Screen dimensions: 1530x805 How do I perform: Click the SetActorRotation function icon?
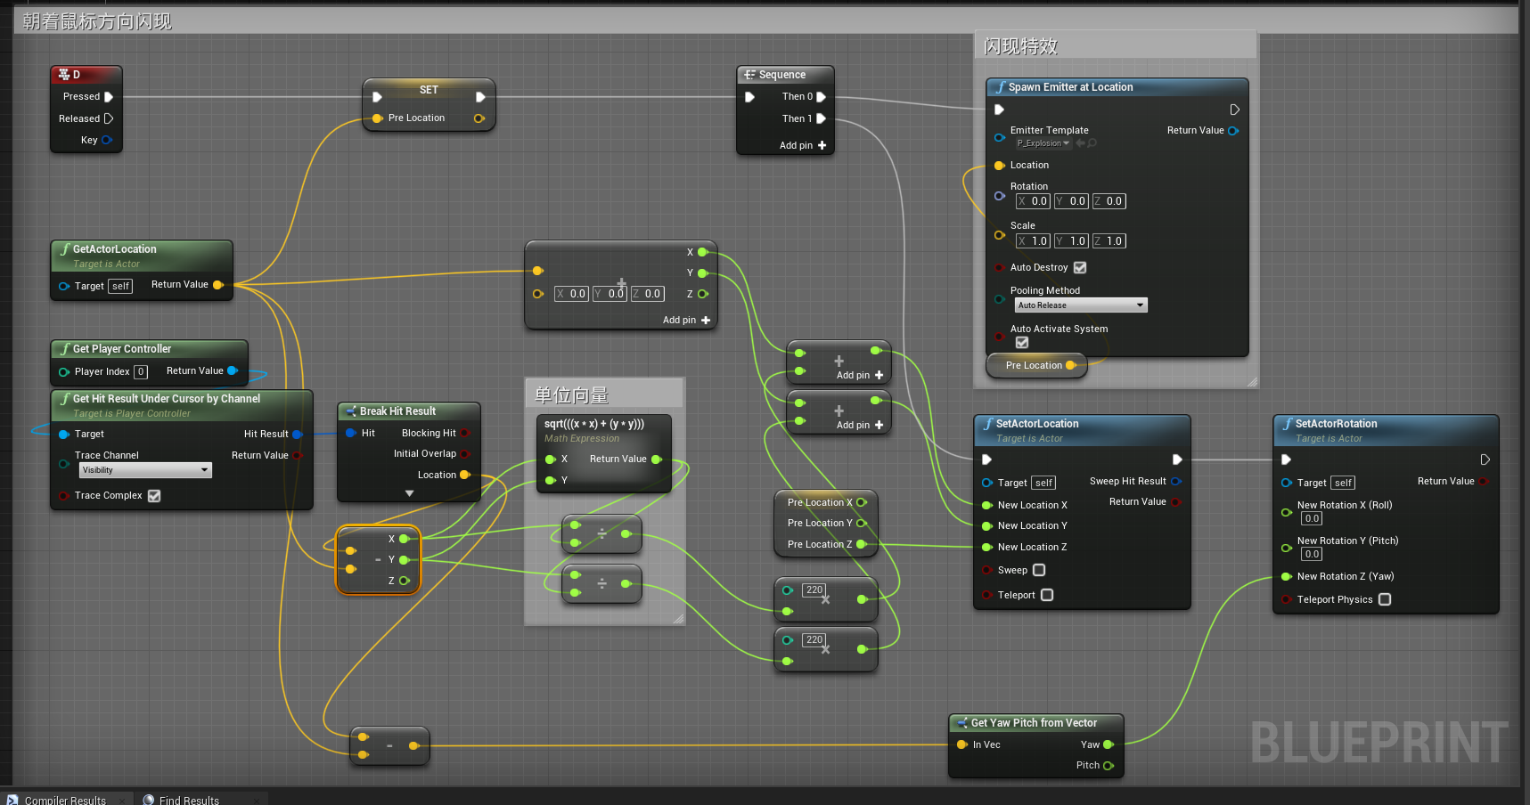coord(1287,424)
